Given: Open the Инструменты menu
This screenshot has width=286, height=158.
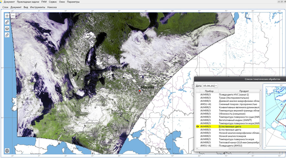Looking at the screenshot, I should (x=38, y=7).
